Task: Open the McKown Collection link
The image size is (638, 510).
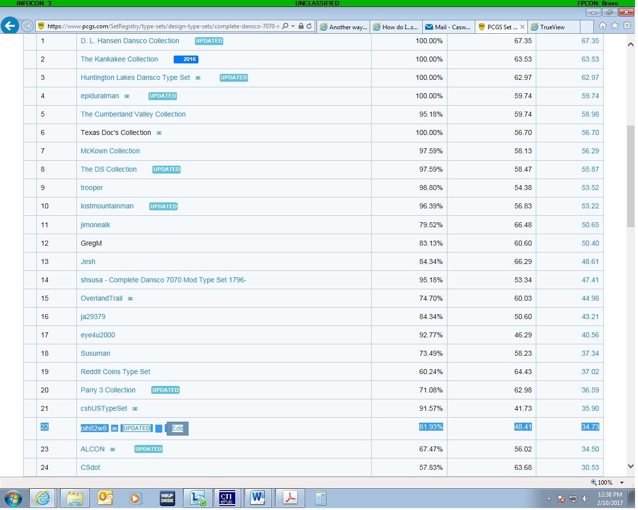Action: (110, 151)
